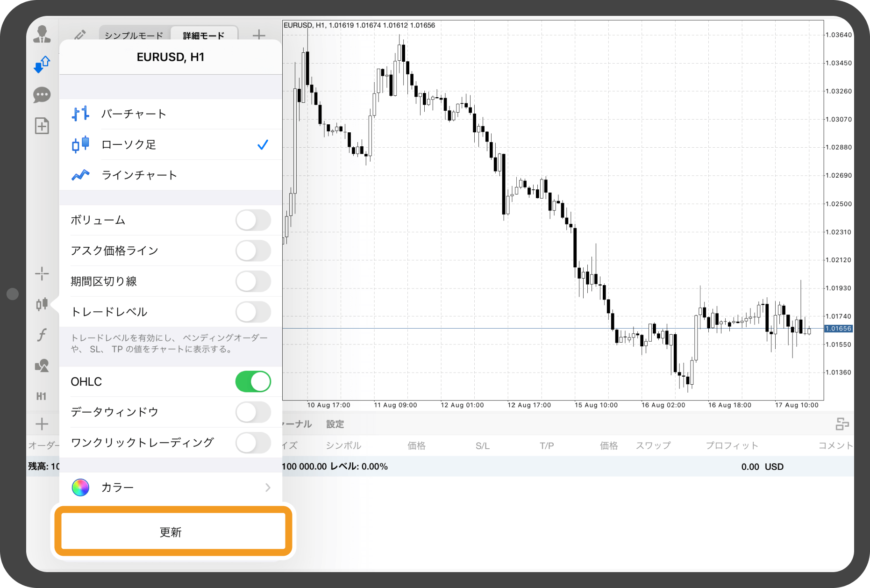Viewport: 870px width, 588px height.
Task: Add a tab with plus icon
Action: 259,35
